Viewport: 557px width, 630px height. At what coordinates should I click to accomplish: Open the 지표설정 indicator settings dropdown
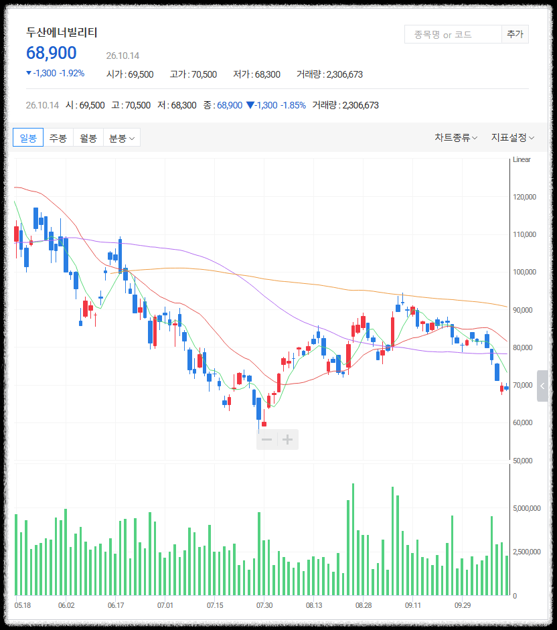pyautogui.click(x=513, y=138)
